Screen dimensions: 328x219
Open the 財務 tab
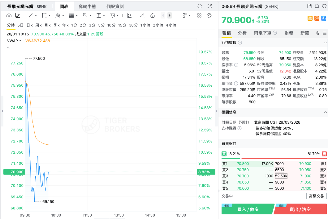289,33
